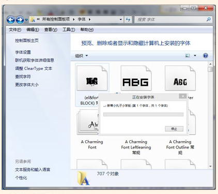The image size is (218, 194).
Task: Open the address bar history dropdown
Action: pos(121,20)
